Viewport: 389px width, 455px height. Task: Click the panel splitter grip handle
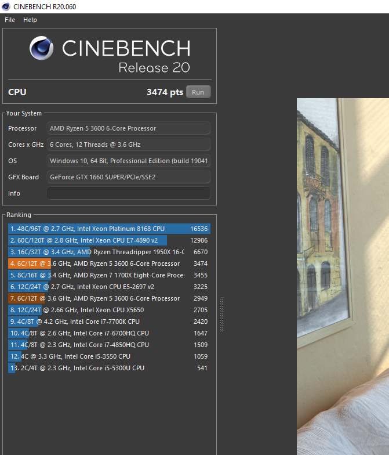click(x=221, y=314)
